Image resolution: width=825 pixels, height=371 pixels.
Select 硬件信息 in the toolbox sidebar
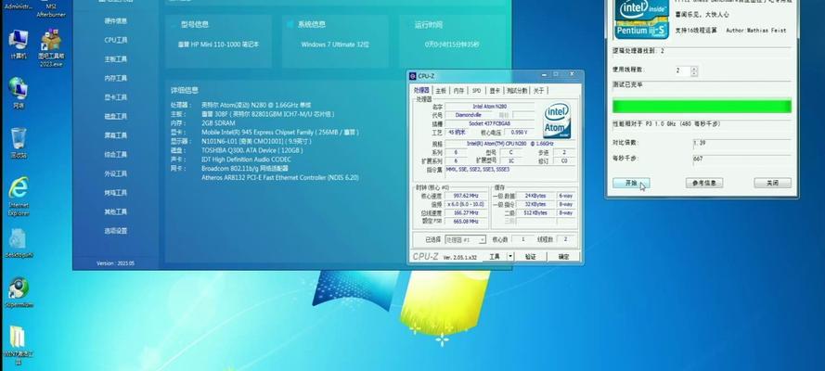116,21
